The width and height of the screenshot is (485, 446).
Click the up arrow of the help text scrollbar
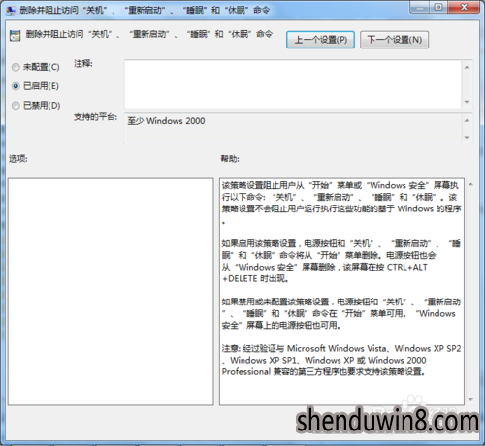point(470,184)
